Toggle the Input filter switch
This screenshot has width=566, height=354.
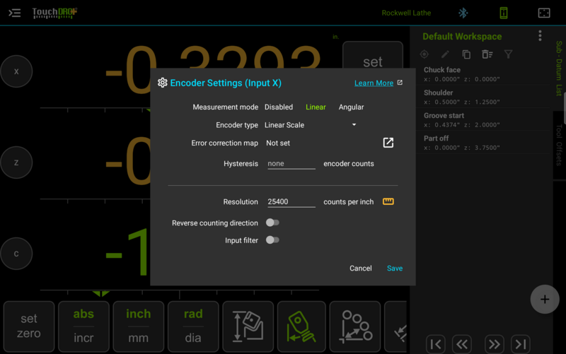(x=272, y=240)
